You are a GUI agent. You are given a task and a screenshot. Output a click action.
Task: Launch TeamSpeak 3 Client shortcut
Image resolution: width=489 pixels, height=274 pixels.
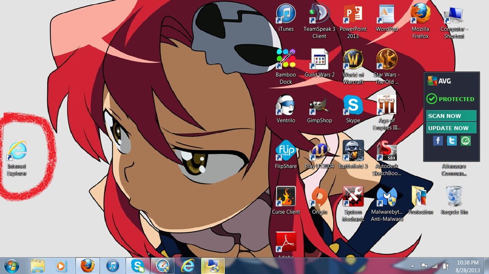[319, 21]
